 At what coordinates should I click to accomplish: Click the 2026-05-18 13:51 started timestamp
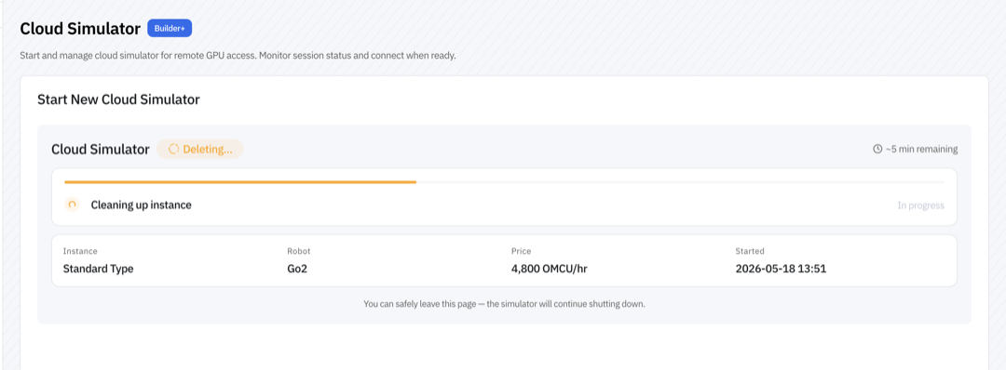click(781, 269)
